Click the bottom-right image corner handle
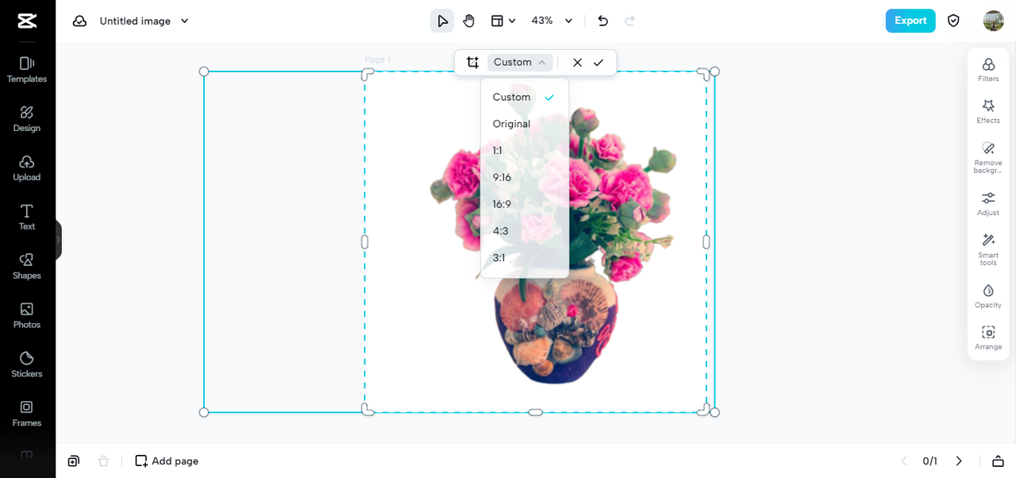This screenshot has width=1016, height=478. 714,412
